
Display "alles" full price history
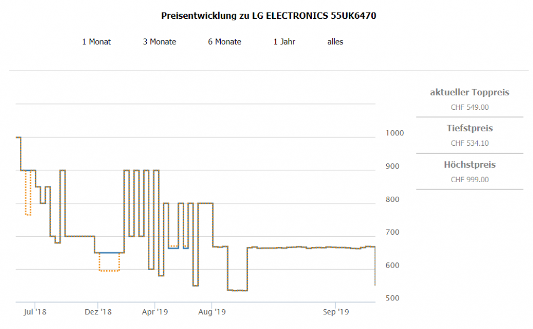[x=335, y=42]
